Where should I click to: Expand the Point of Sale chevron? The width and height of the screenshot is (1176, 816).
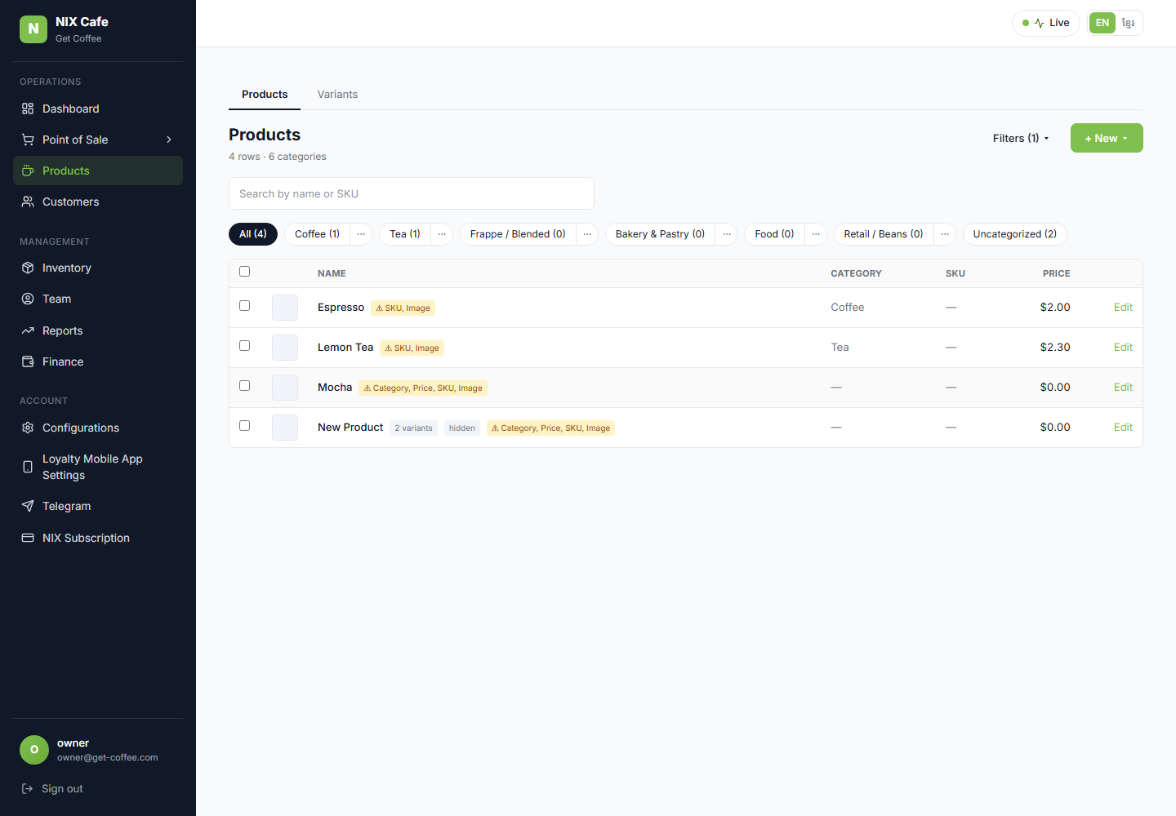169,140
